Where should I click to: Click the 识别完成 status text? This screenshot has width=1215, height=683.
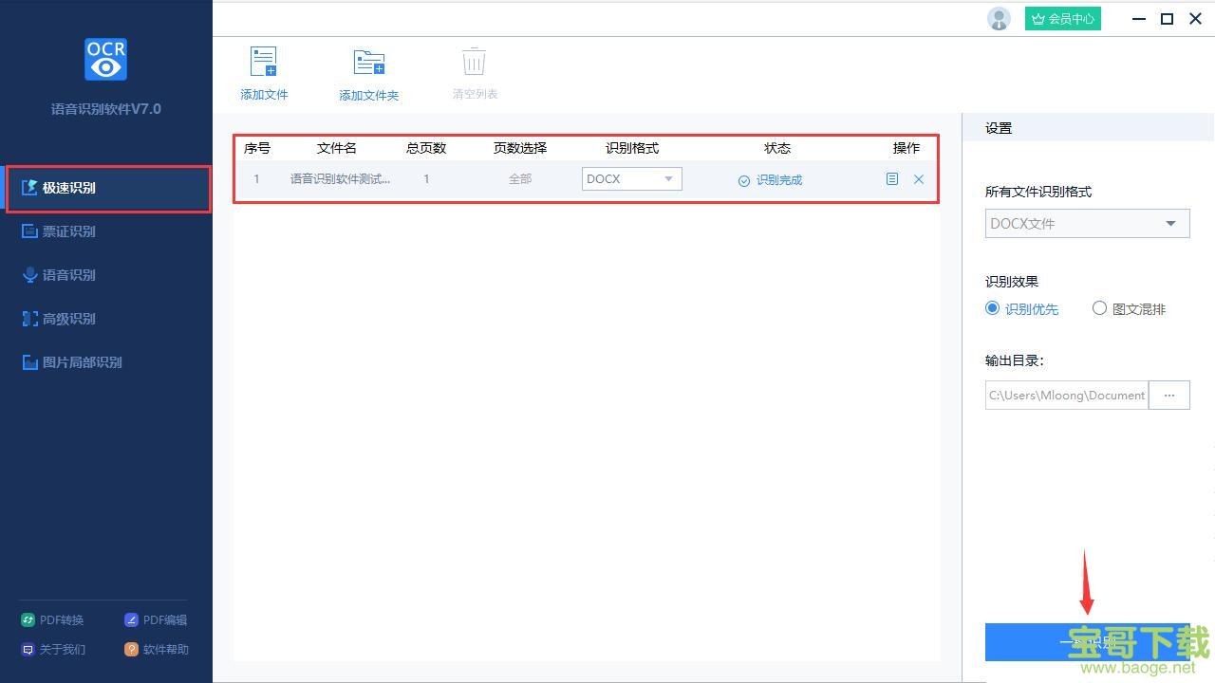click(x=779, y=180)
